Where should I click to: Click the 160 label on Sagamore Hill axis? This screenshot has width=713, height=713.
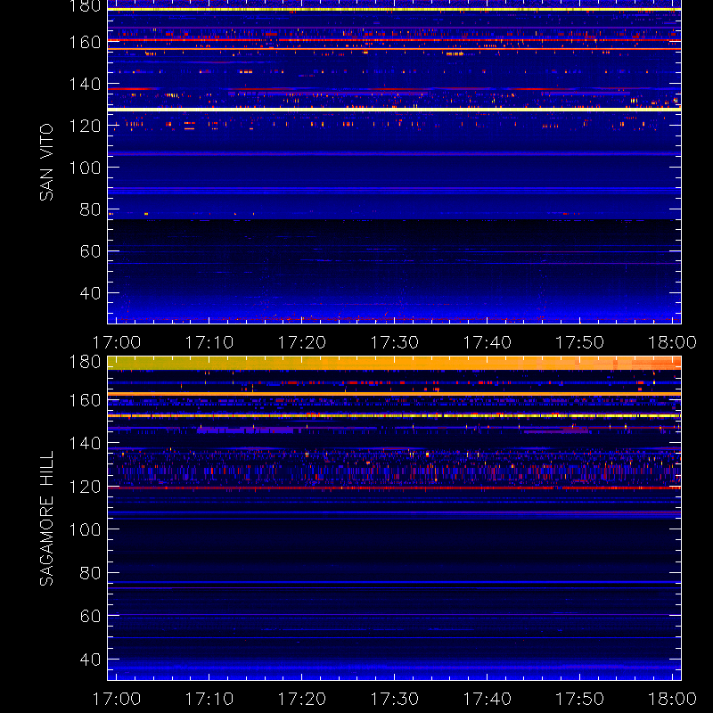click(85, 400)
